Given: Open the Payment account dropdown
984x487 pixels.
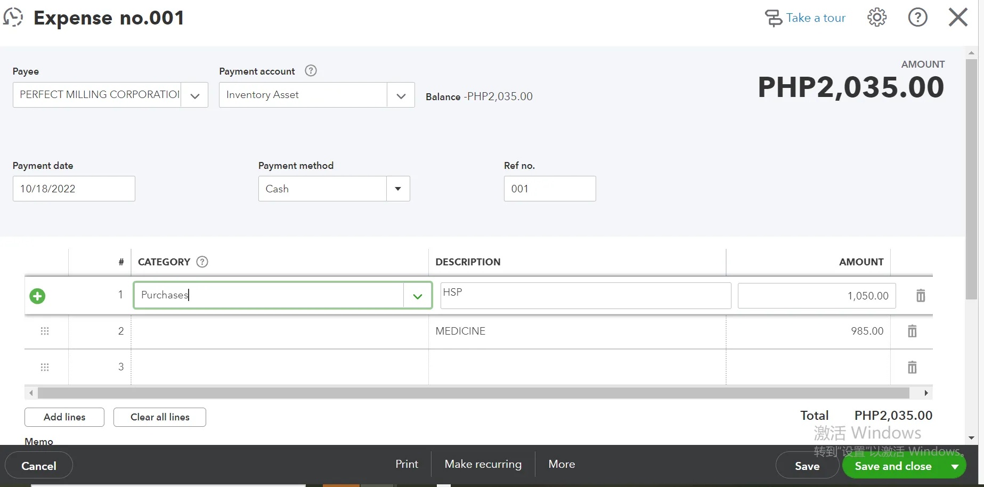Looking at the screenshot, I should coord(401,95).
